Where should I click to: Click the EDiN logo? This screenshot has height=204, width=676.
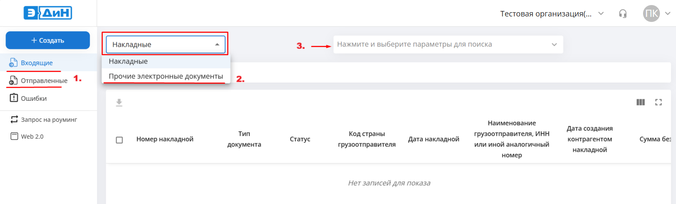click(x=48, y=13)
